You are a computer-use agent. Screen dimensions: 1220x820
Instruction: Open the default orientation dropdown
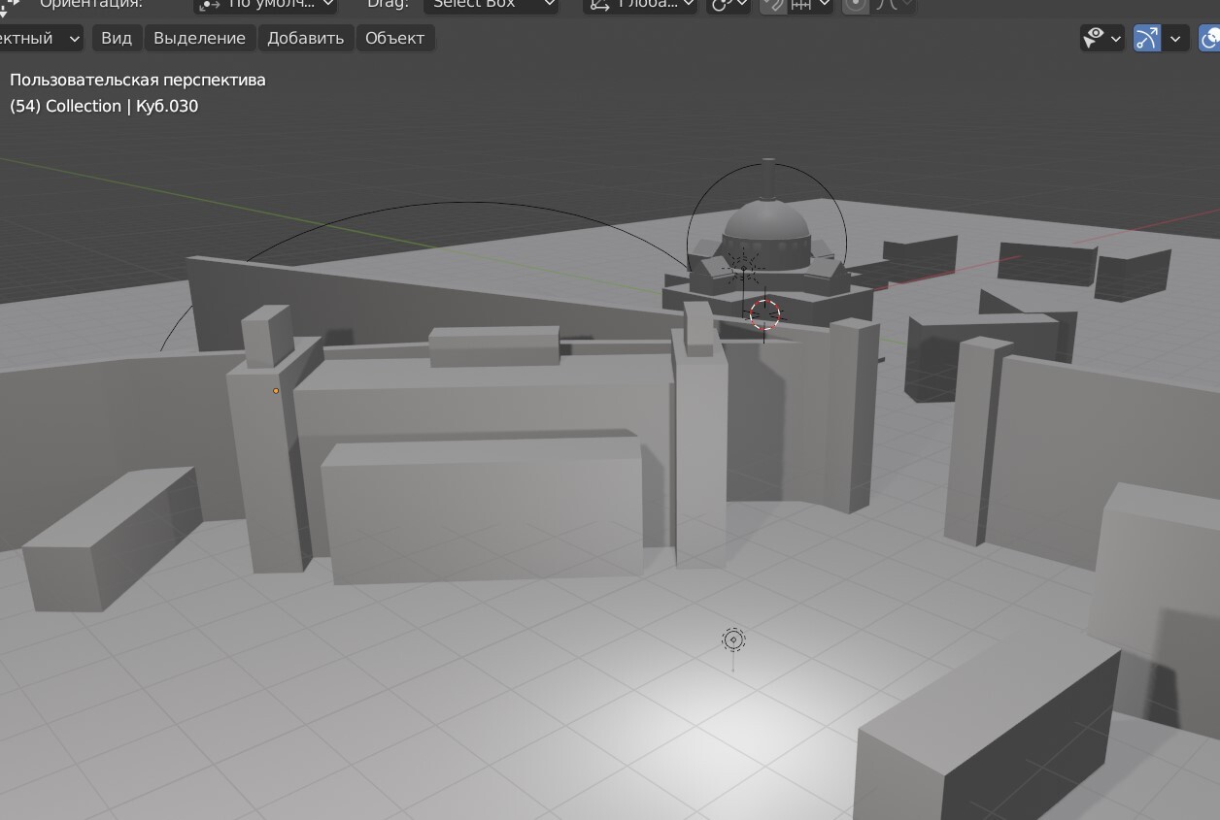(x=265, y=5)
